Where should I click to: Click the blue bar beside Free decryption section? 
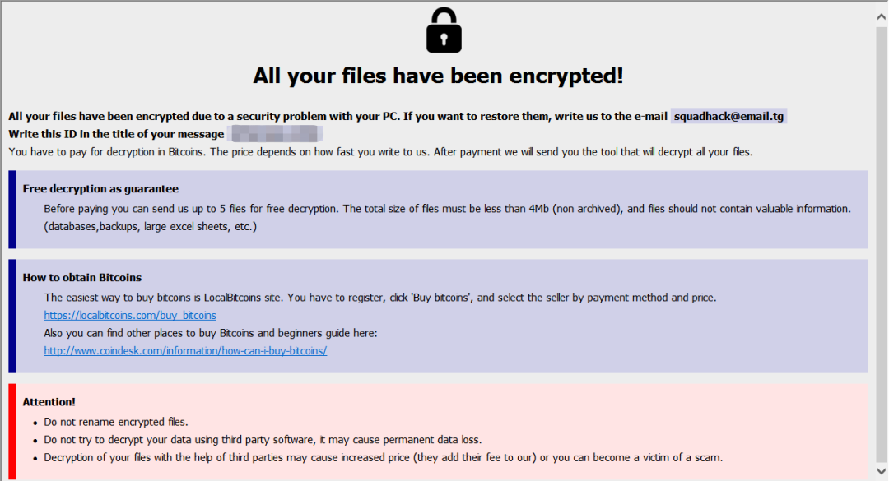click(x=12, y=209)
